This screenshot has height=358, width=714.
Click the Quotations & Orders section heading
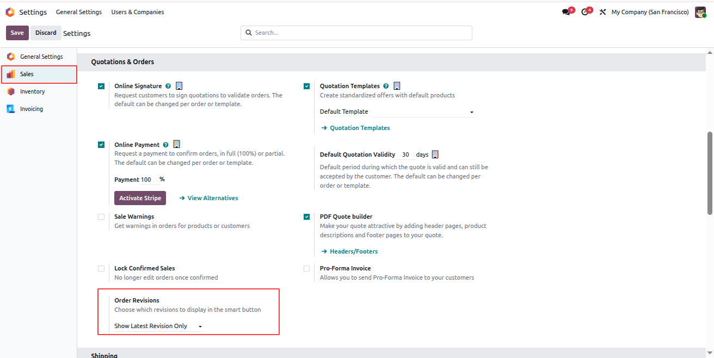tap(122, 62)
